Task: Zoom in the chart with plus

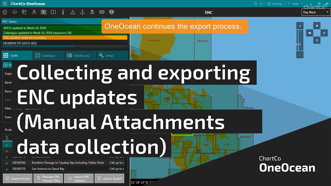Action: (300, 26)
